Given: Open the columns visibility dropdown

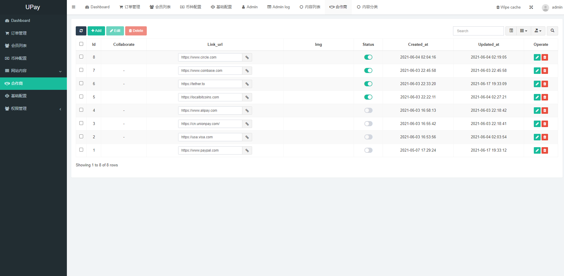Looking at the screenshot, I should (523, 31).
